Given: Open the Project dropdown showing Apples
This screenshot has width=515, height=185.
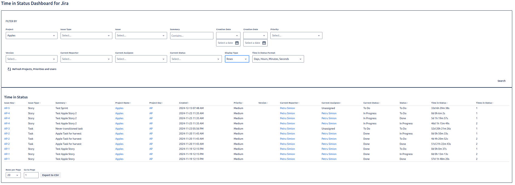Looking at the screenshot, I should pos(32,36).
